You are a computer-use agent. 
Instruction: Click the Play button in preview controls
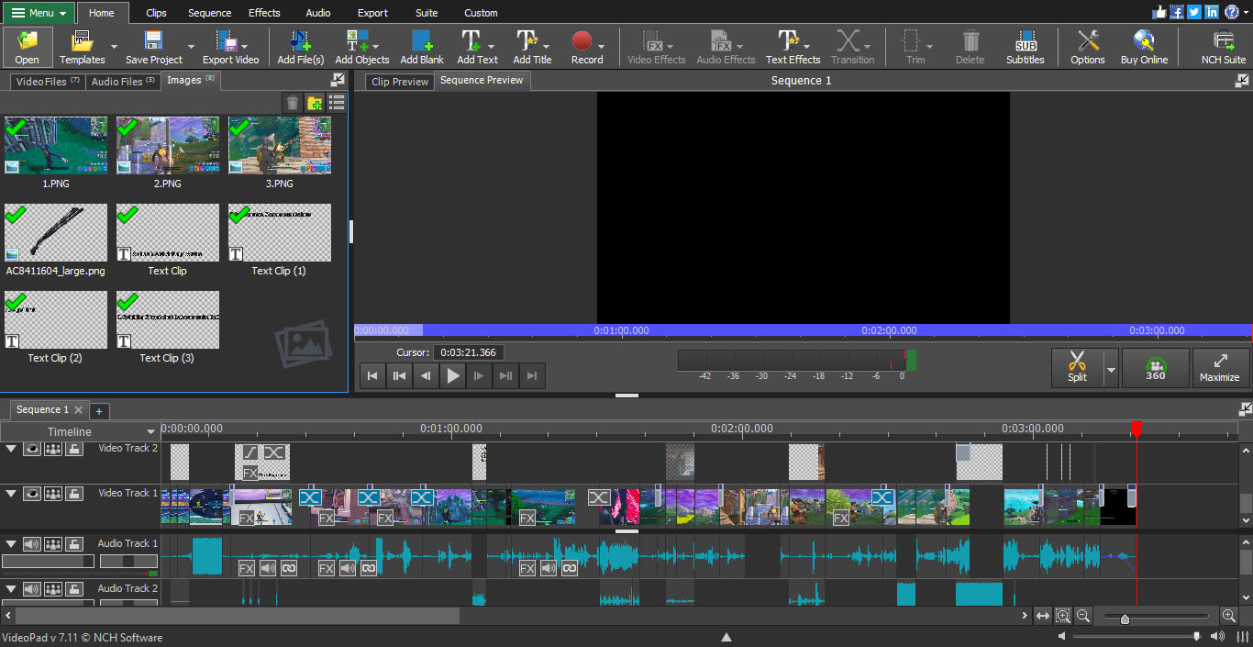[x=453, y=375]
